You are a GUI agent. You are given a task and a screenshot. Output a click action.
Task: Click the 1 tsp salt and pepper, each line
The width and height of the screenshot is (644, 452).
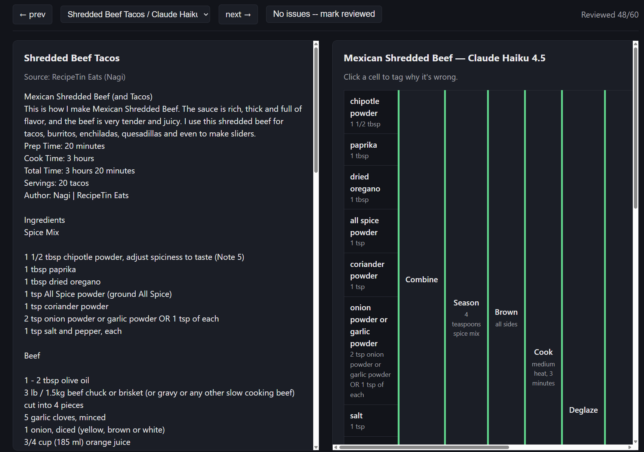tap(73, 331)
